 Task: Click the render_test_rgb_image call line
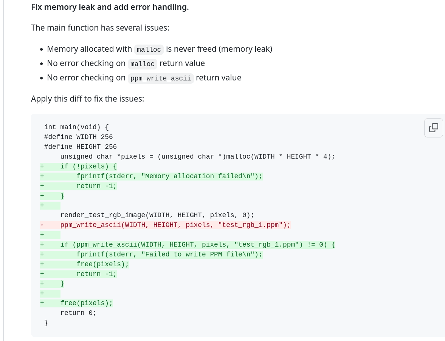coord(157,215)
